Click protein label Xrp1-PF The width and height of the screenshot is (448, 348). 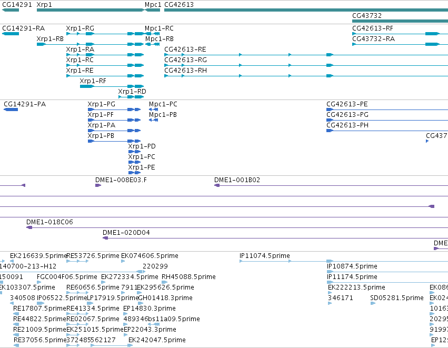pos(101,115)
